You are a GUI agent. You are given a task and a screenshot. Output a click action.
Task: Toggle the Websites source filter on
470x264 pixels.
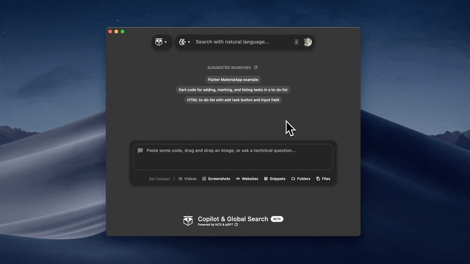(x=247, y=178)
